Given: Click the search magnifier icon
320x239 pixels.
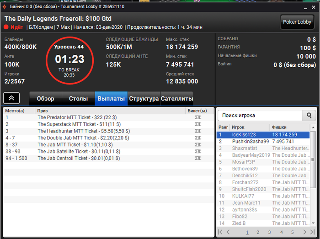Looking at the screenshot, I should [309, 116].
